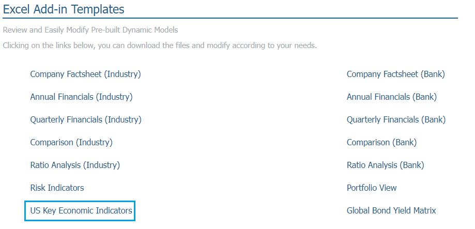The image size is (475, 229).
Task: Open Annual Financials (Industry) link
Action: [x=82, y=97]
